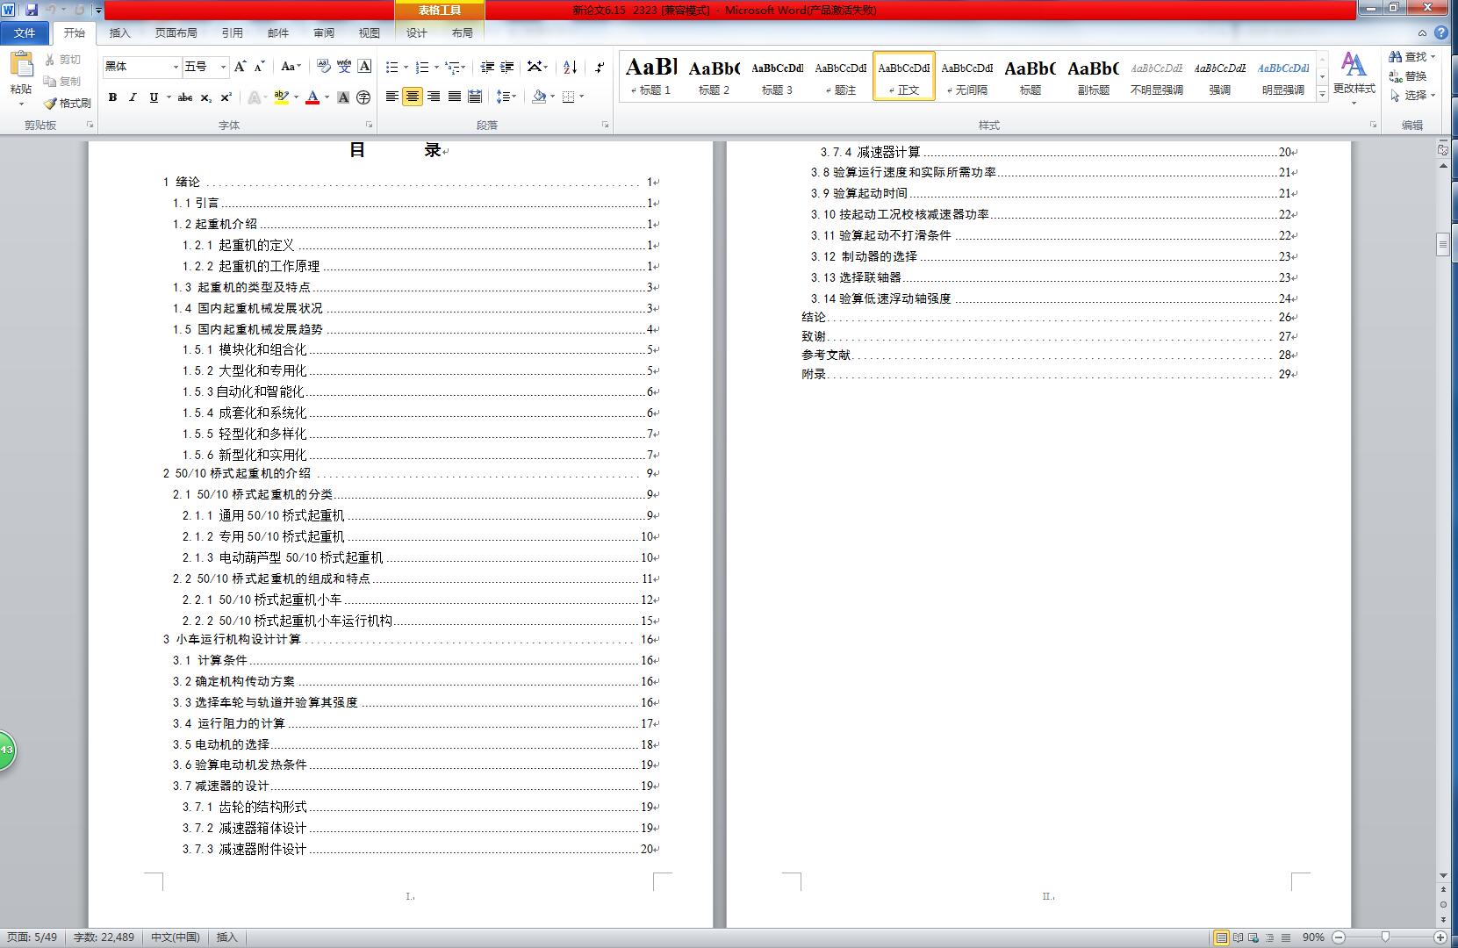The image size is (1458, 948).
Task: Toggle Bold formatting
Action: pyautogui.click(x=112, y=97)
